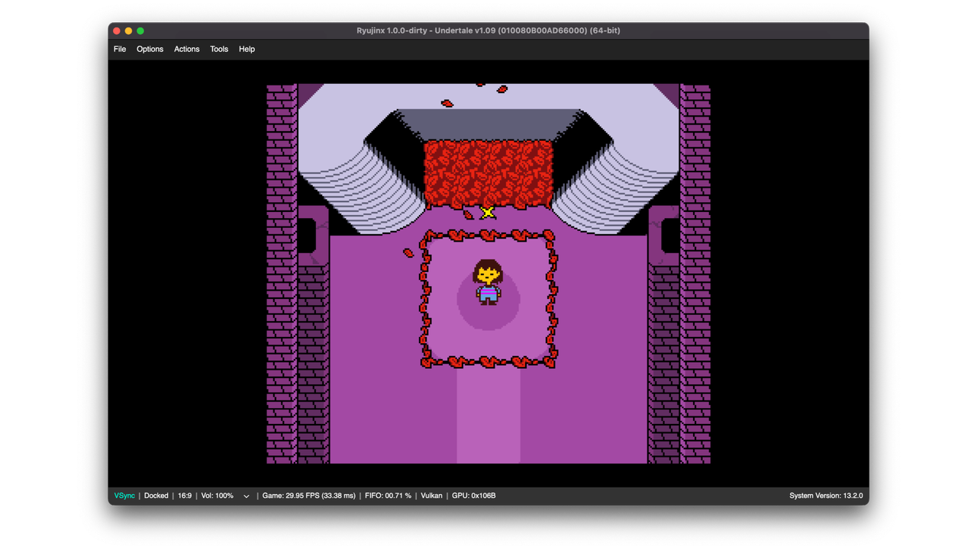Click the Docked mode status label

156,496
